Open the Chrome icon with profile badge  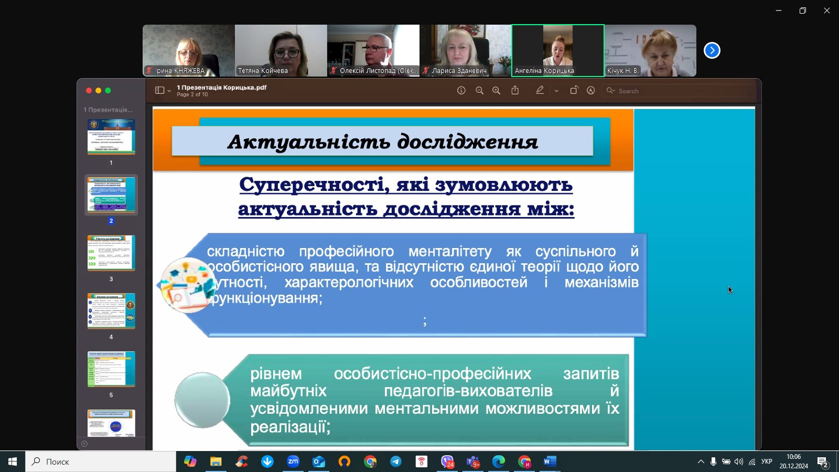[x=524, y=462]
